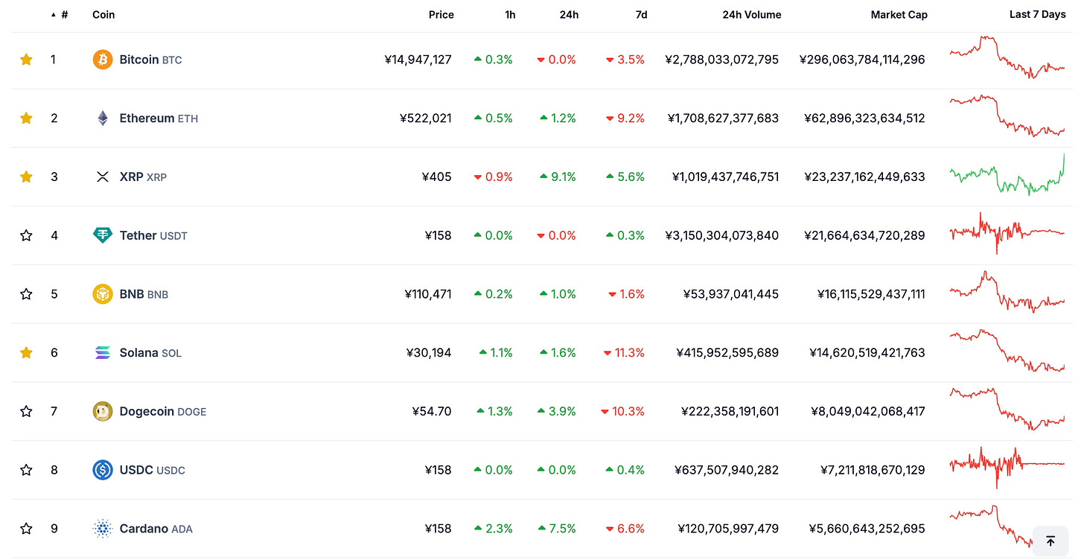
Task: Sort table by Coin column header
Action: click(x=103, y=15)
